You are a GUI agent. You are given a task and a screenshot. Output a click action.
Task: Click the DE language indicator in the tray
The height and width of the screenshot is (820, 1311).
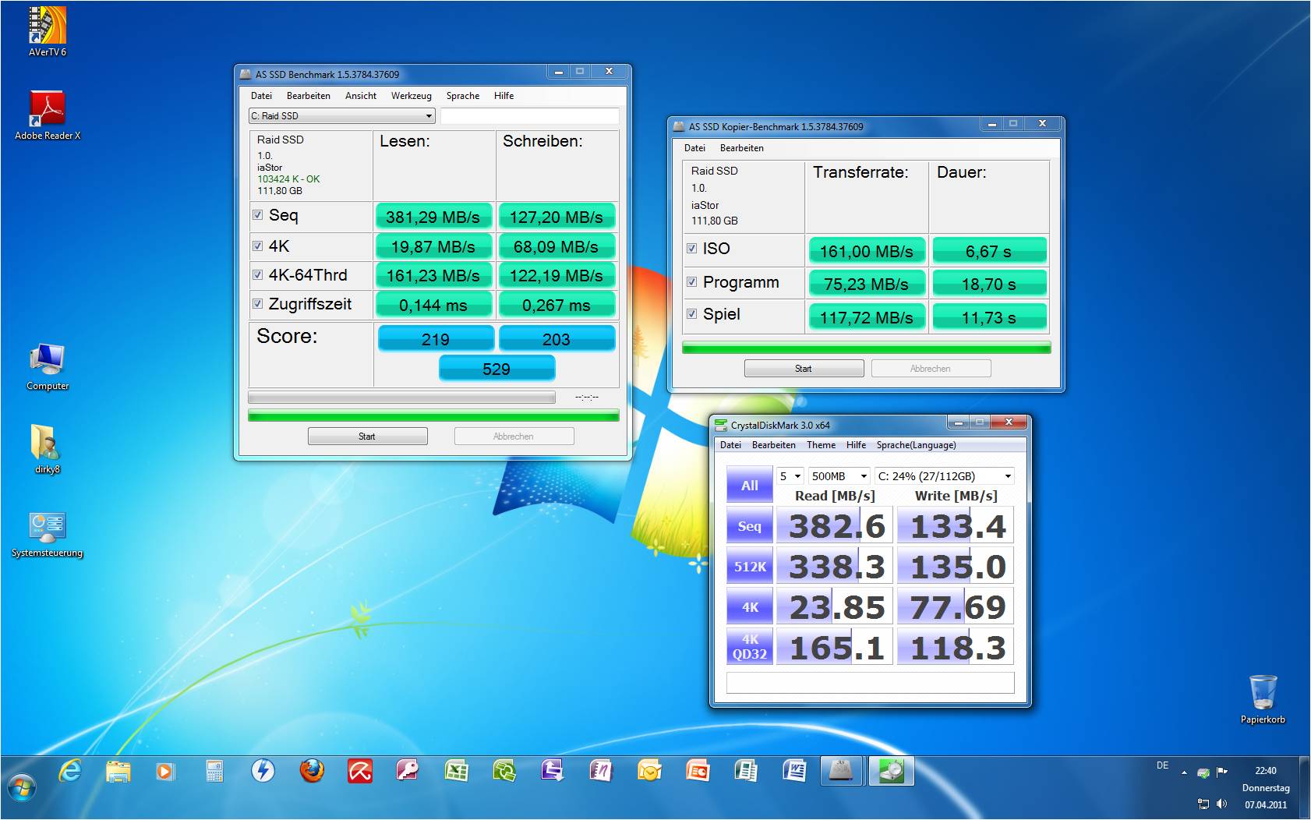tap(1162, 765)
